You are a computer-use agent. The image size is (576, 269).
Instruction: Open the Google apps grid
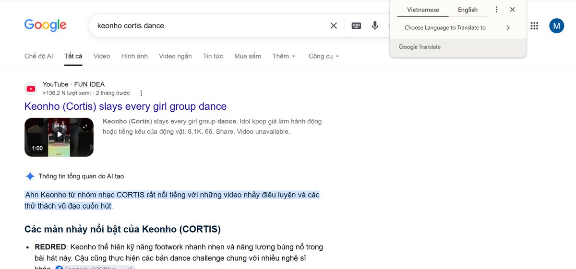click(534, 26)
